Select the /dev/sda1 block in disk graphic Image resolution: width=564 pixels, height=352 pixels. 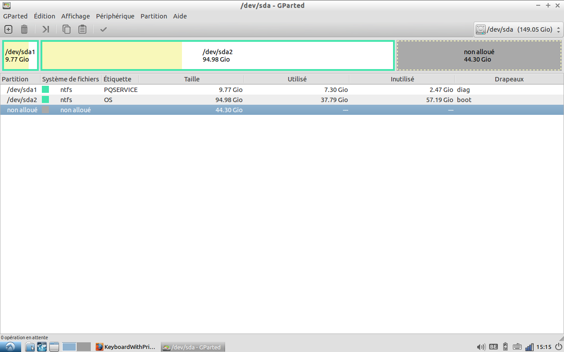pos(21,55)
